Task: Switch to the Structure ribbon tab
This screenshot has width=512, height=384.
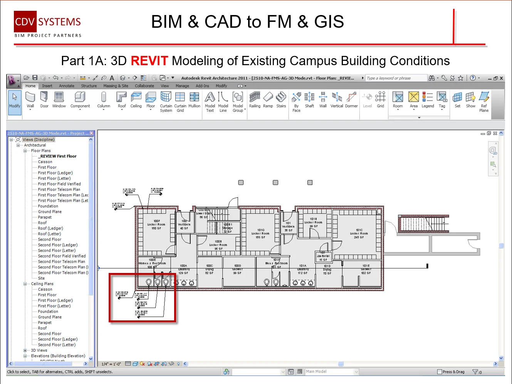Action: coord(89,86)
